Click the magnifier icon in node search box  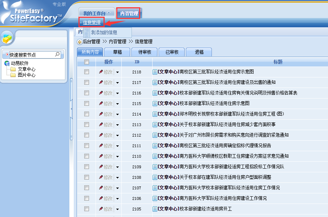[x=57, y=55]
